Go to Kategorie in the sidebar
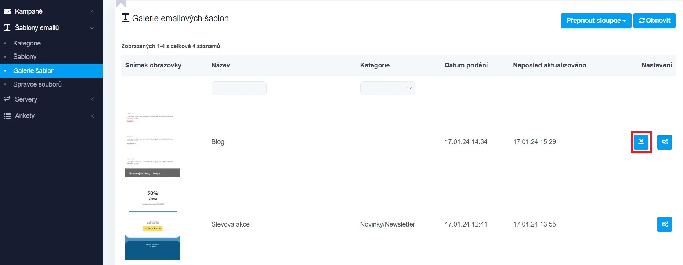 point(27,43)
